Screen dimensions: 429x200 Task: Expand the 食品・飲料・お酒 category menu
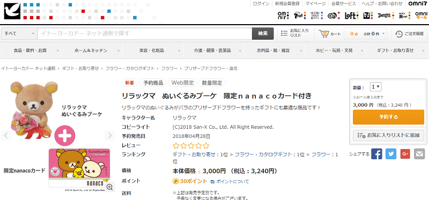(32, 50)
